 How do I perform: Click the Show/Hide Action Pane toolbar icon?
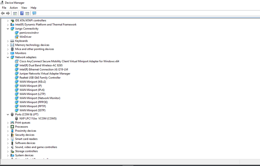pos(27,13)
